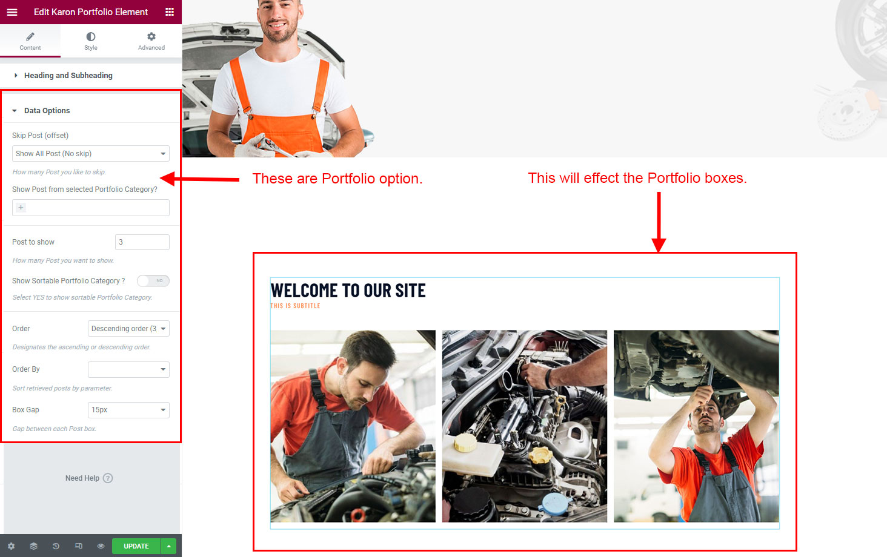
Task: Toggle Show Sortable Portfolio Category switch
Action: click(153, 281)
